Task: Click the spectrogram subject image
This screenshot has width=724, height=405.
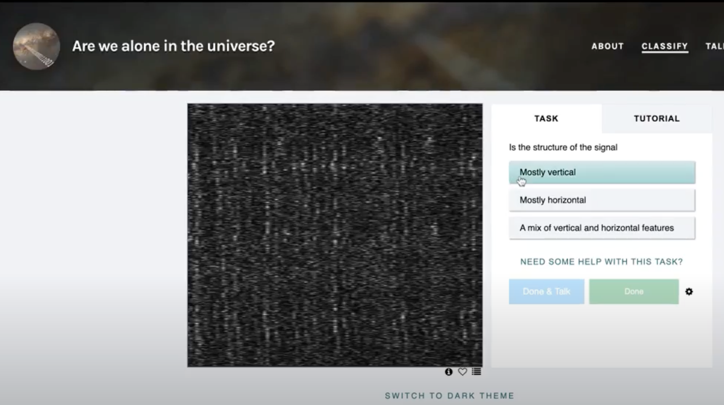Action: pyautogui.click(x=335, y=236)
